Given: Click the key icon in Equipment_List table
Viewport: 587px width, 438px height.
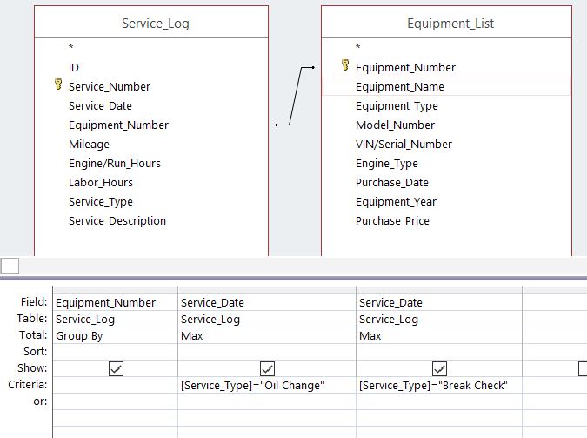Looking at the screenshot, I should coord(345,65).
